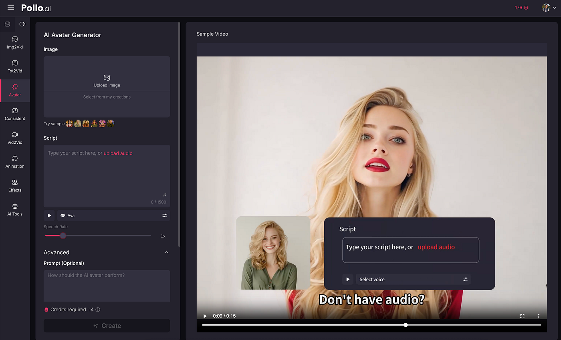Open the Consistent tool from sidebar
Image resolution: width=561 pixels, height=340 pixels.
pyautogui.click(x=14, y=115)
